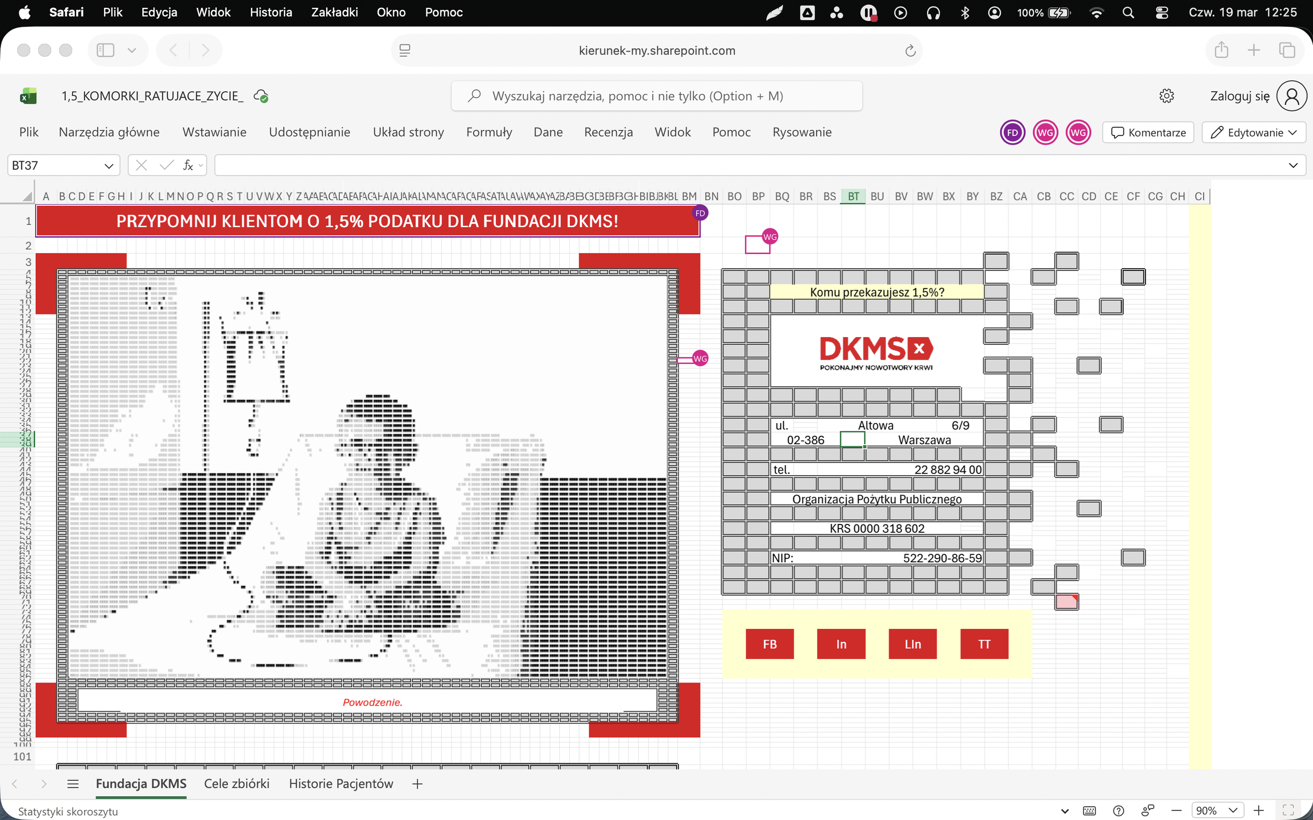The height and width of the screenshot is (820, 1313).
Task: Open the sheet list hamburger icon
Action: pyautogui.click(x=73, y=784)
